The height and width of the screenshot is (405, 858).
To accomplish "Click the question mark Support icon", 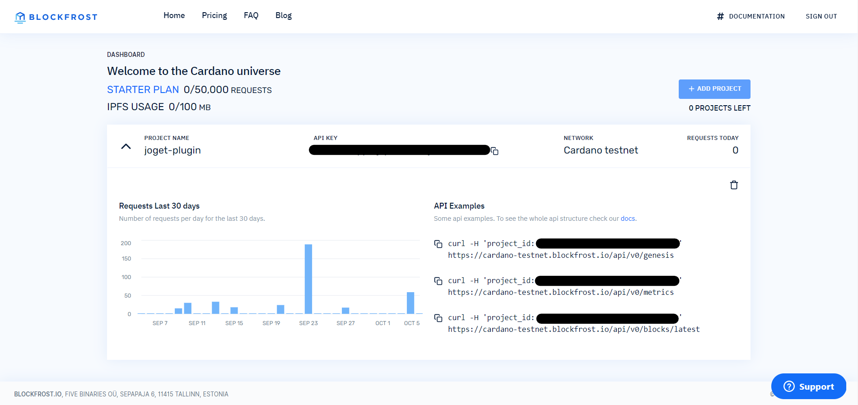I will (789, 386).
